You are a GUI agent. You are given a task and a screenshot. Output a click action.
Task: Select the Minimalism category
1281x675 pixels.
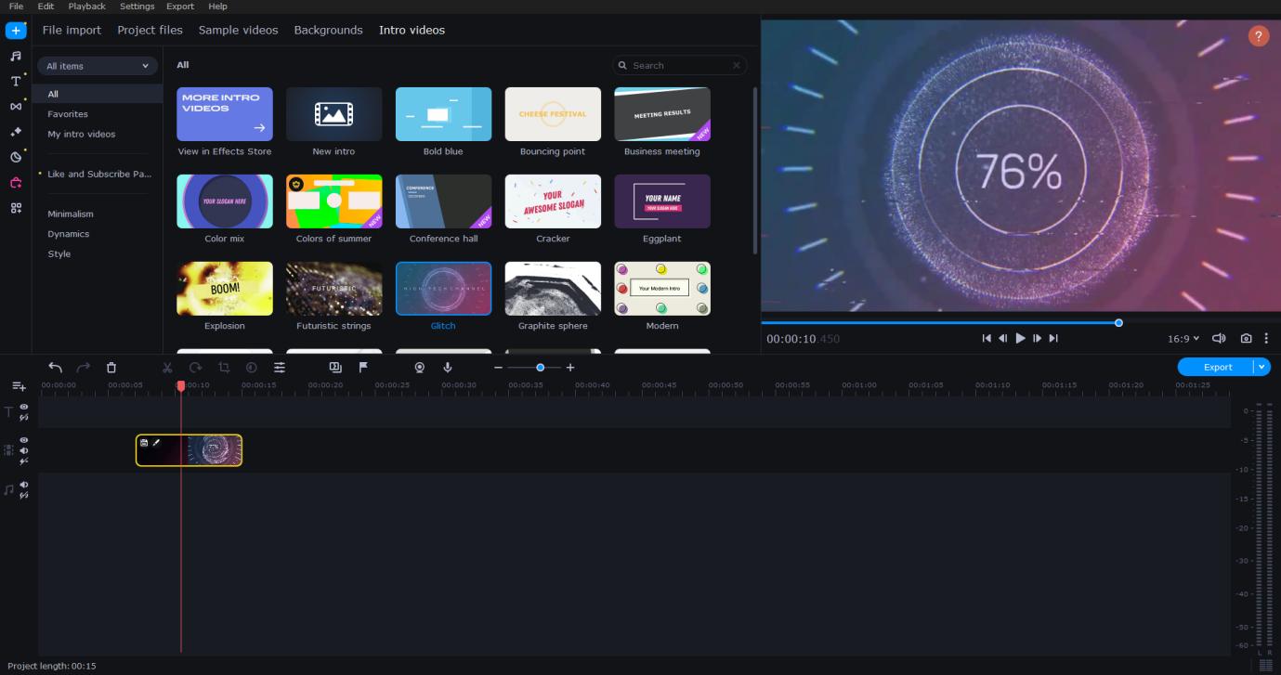71,214
